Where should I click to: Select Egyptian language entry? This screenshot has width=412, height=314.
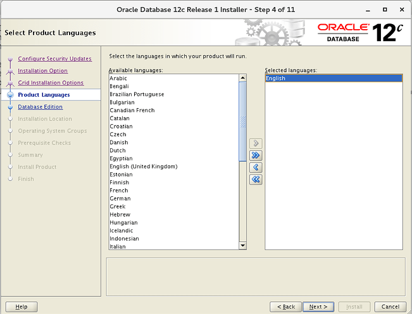pos(174,158)
